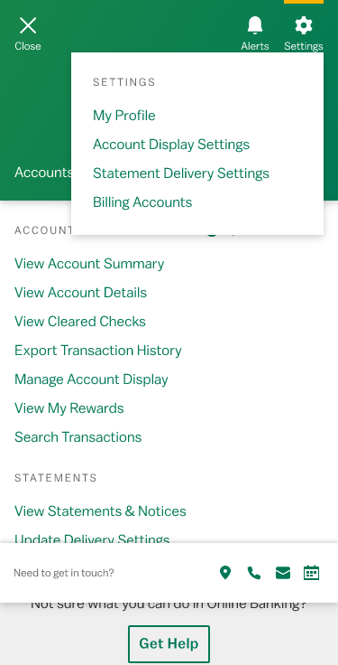This screenshot has height=665, width=338.
Task: Tap the email envelope icon
Action: (283, 573)
